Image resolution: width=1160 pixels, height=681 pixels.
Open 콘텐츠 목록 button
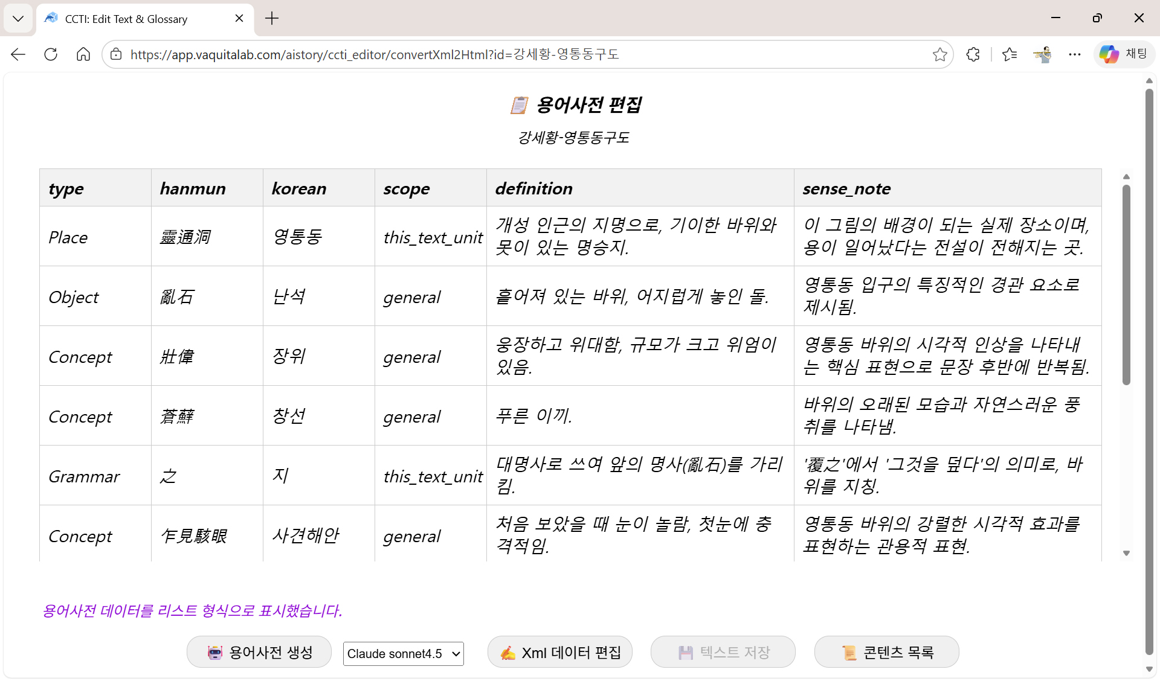tap(886, 652)
